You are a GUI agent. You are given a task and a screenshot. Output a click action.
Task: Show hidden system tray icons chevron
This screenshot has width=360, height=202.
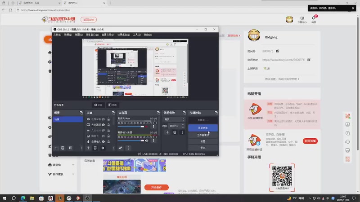pyautogui.click(x=310, y=198)
